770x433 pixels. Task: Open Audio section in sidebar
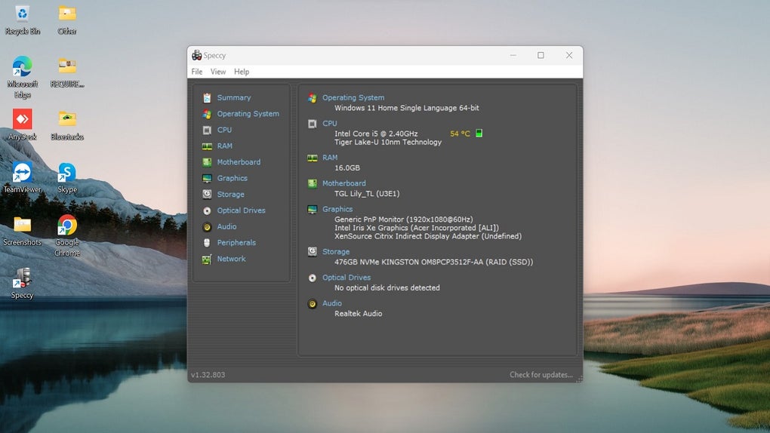click(x=227, y=227)
